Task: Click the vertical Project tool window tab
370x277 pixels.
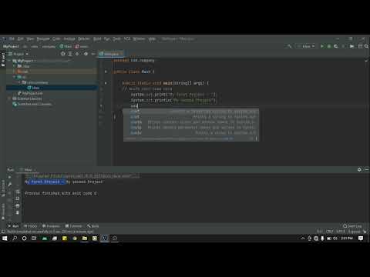Action: click(x=3, y=59)
